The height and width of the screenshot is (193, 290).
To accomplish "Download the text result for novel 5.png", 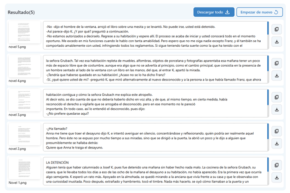I will (277, 42).
